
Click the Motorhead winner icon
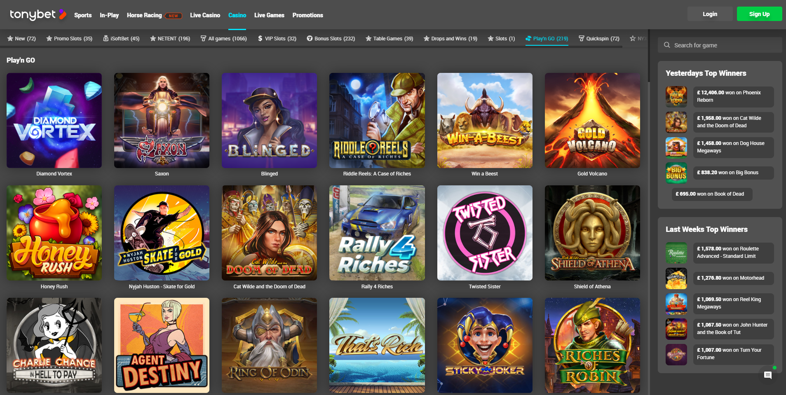tap(676, 278)
